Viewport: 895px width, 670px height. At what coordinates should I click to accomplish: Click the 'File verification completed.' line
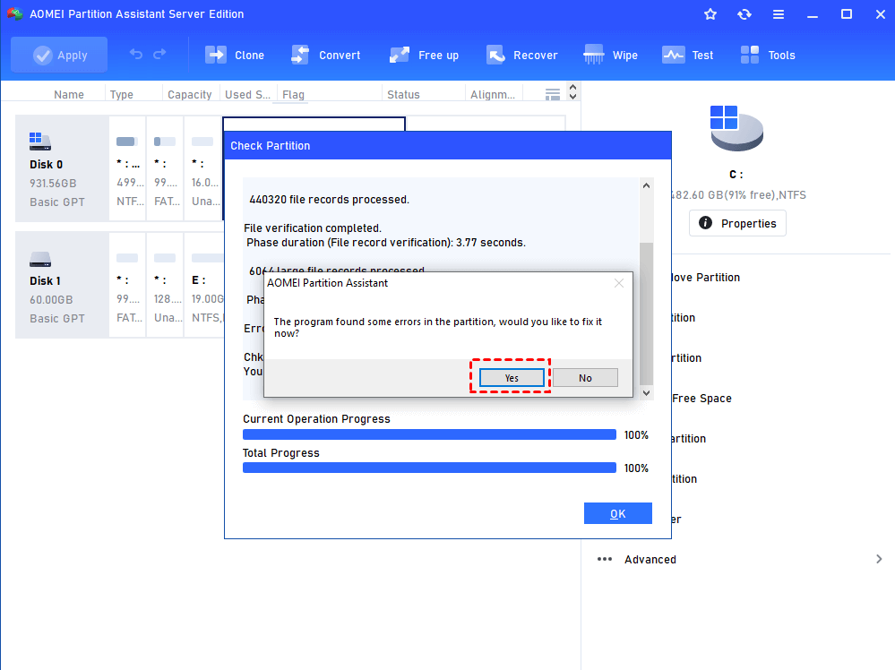[313, 228]
